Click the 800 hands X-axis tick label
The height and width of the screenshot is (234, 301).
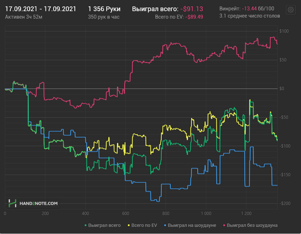[166, 213]
